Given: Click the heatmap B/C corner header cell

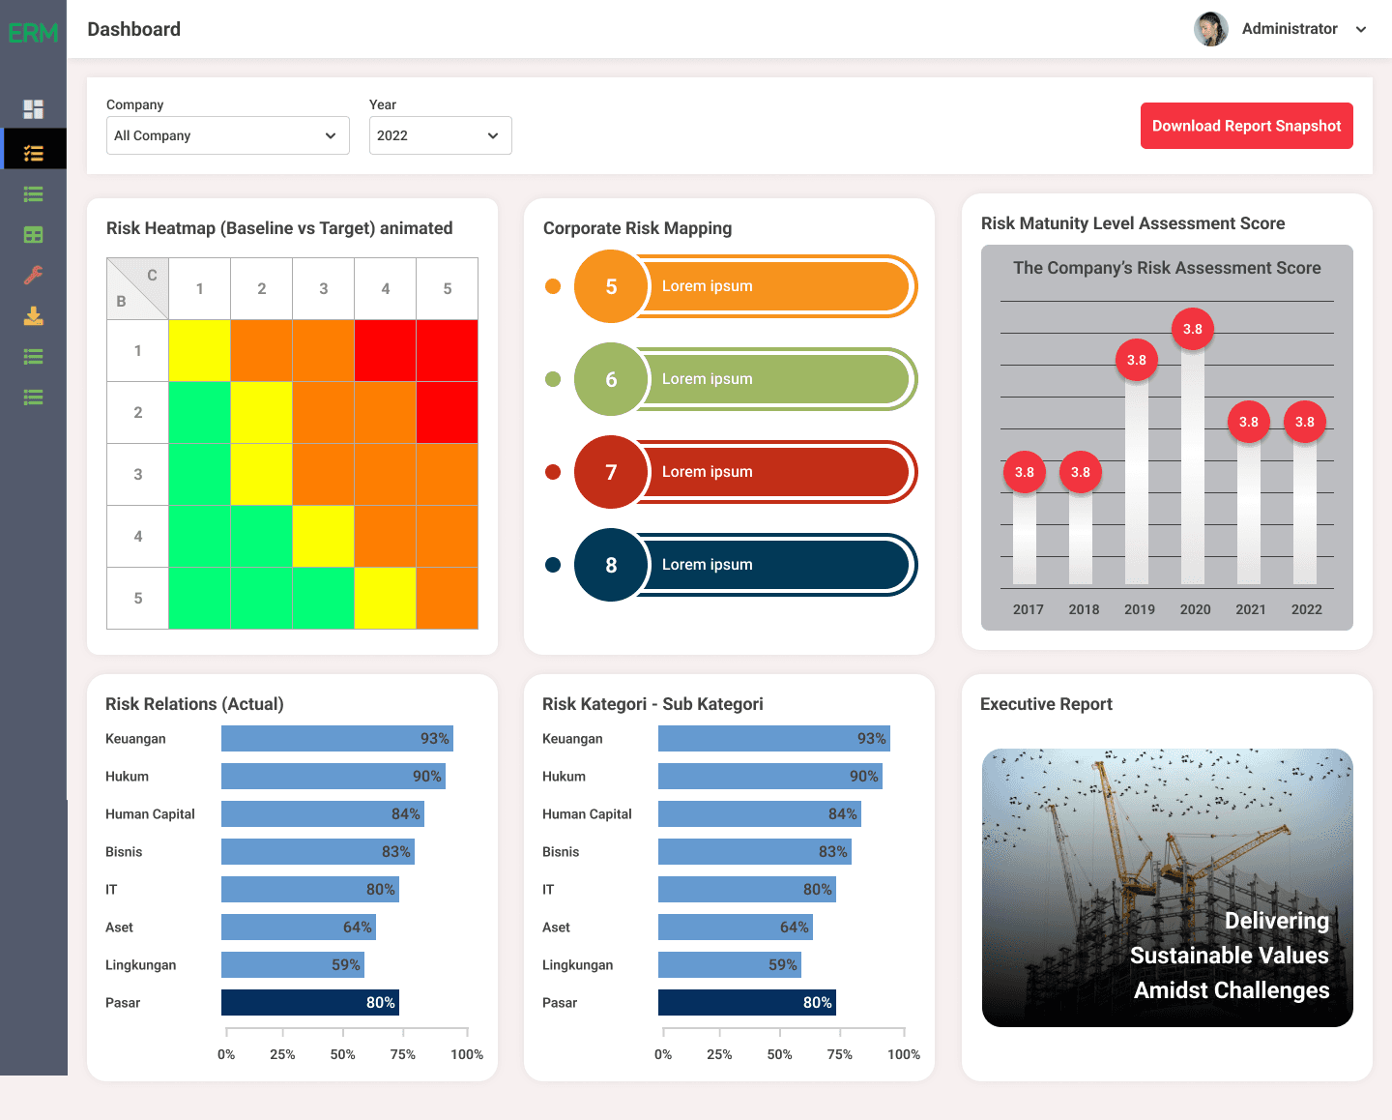Looking at the screenshot, I should click(138, 289).
